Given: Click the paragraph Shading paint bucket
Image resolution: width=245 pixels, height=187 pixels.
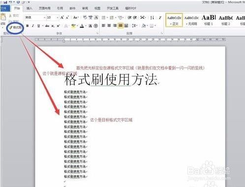Looking at the screenshot, I should (144, 26).
